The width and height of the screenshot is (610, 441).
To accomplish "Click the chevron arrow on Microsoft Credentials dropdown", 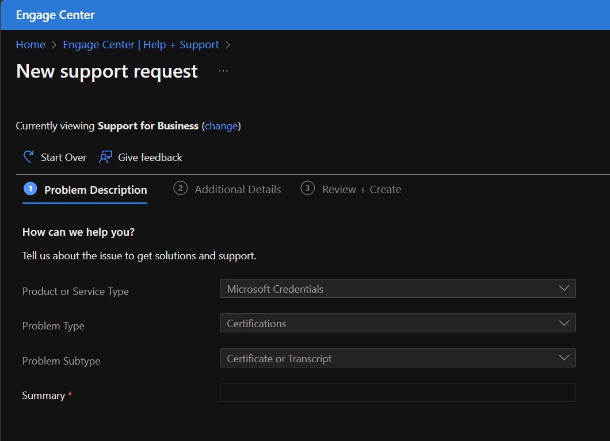I will click(x=564, y=288).
